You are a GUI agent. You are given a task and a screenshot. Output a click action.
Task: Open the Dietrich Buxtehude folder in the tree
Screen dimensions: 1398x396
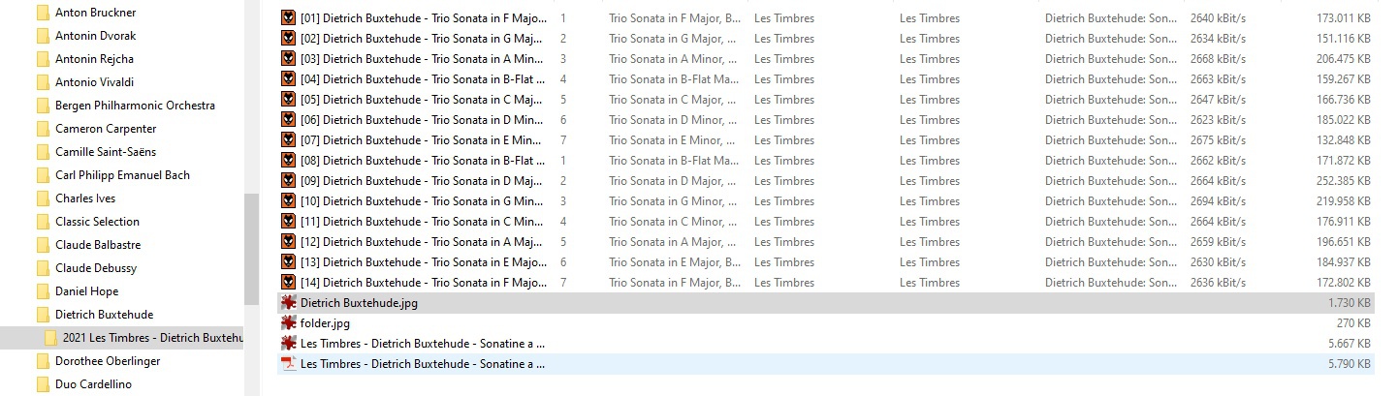point(104,315)
